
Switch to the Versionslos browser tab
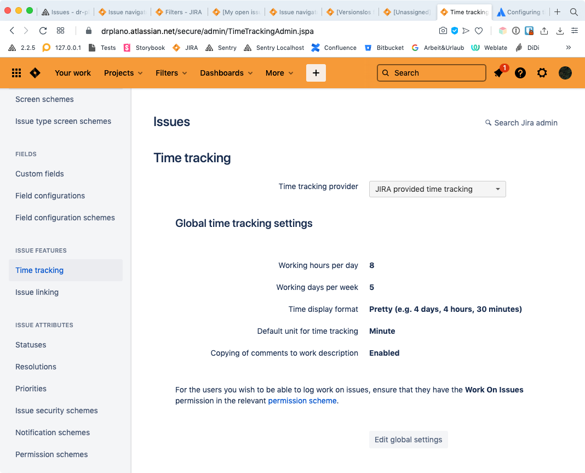click(x=350, y=12)
